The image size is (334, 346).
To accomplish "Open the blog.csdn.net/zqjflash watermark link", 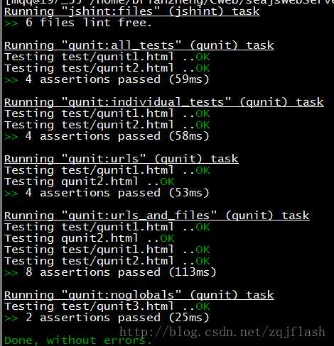I will pyautogui.click(x=222, y=332).
